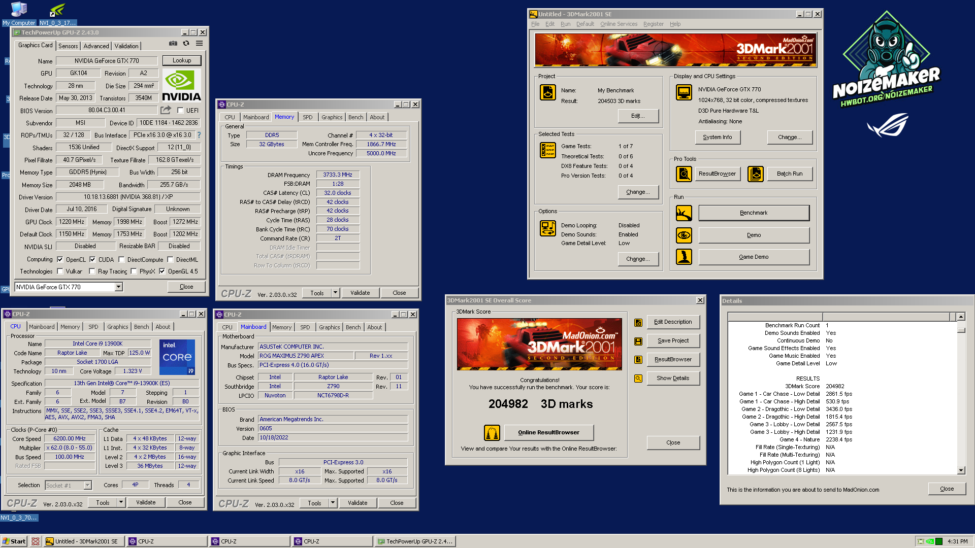Click the Show Details magnifier icon
This screenshot has height=548, width=975.
pyautogui.click(x=638, y=379)
